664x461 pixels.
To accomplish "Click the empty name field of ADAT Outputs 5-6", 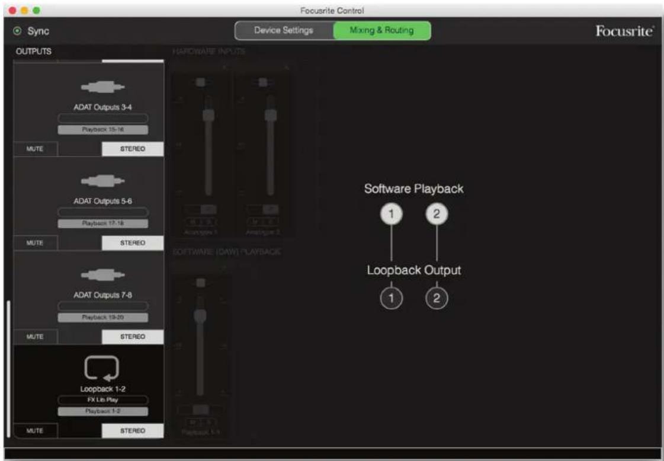I will [x=103, y=212].
